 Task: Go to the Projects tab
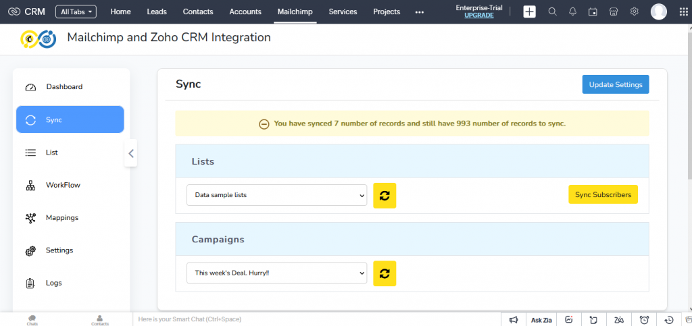(387, 12)
